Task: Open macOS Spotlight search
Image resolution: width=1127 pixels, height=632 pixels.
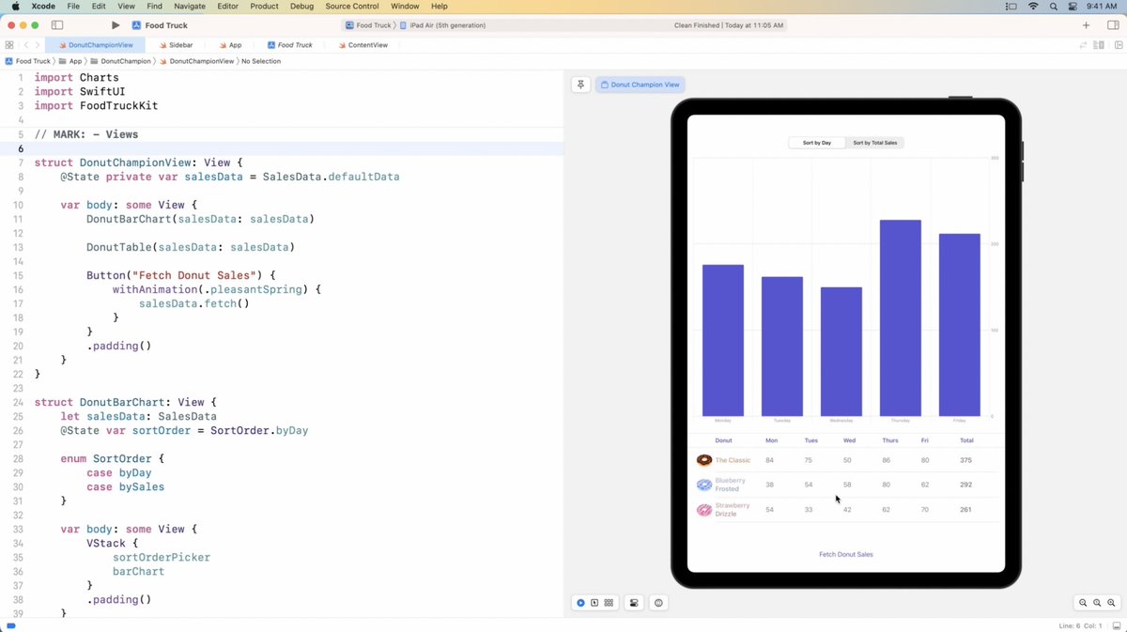Action: 1052,7
